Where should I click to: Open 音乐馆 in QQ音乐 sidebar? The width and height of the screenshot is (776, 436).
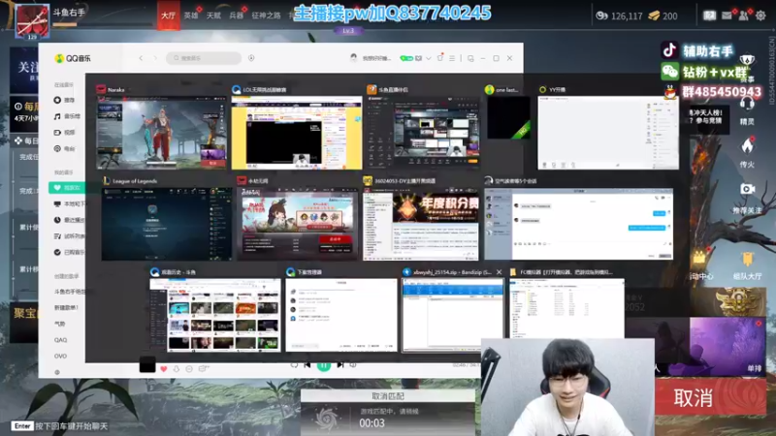click(67, 116)
